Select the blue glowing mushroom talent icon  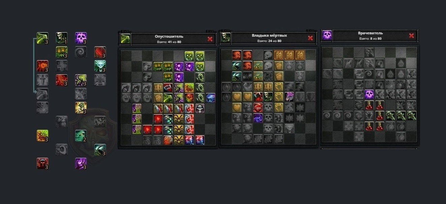click(x=210, y=98)
